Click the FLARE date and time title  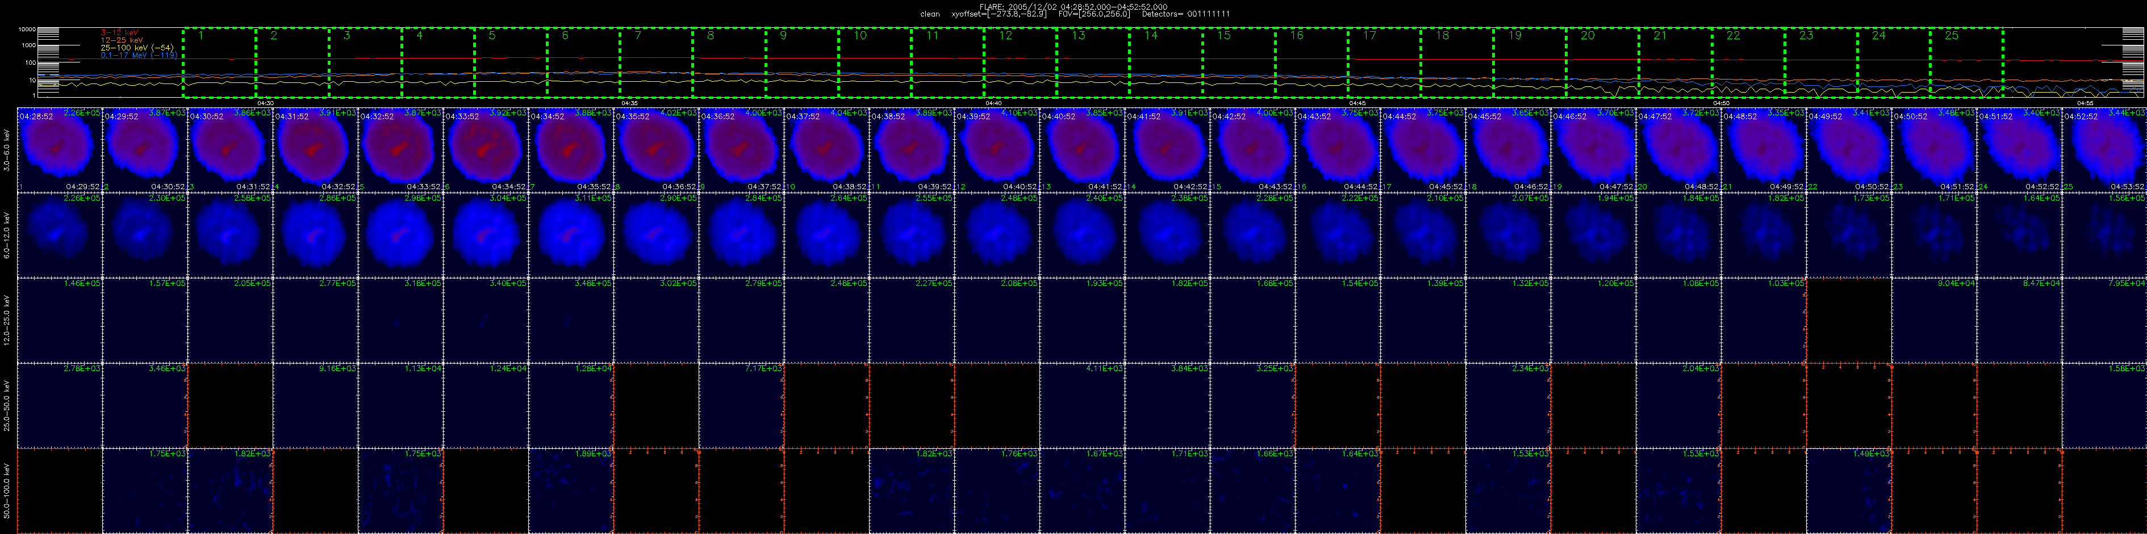pyautogui.click(x=1073, y=7)
